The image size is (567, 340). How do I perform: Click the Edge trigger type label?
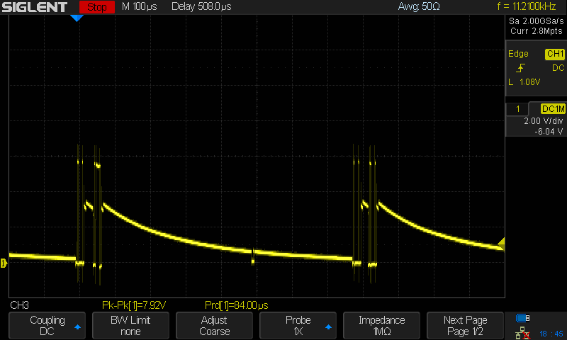pos(518,54)
